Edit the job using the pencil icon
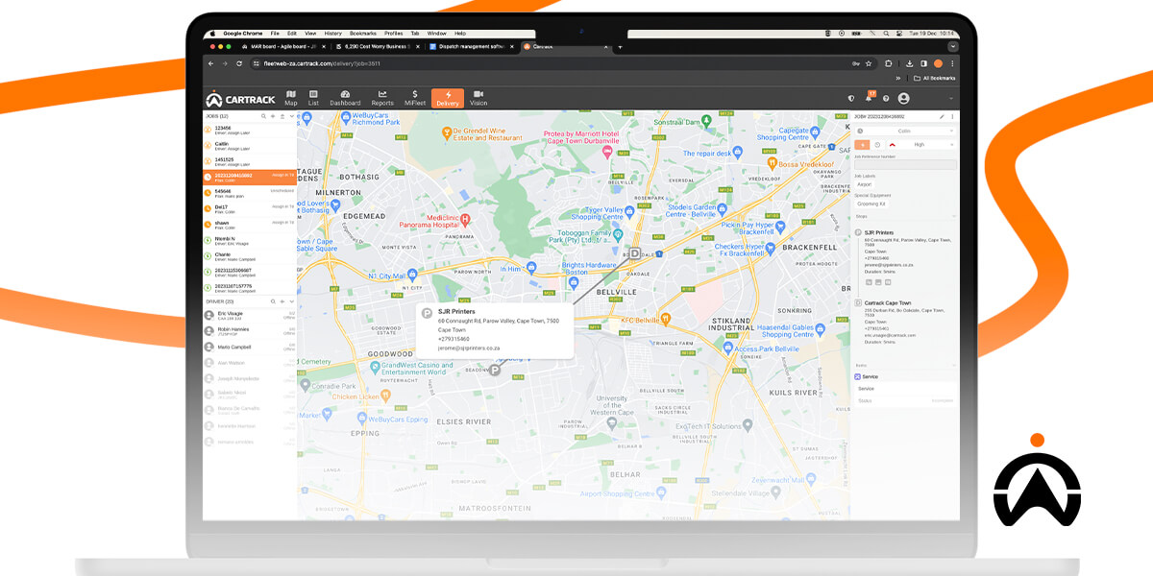This screenshot has width=1153, height=576. point(942,117)
